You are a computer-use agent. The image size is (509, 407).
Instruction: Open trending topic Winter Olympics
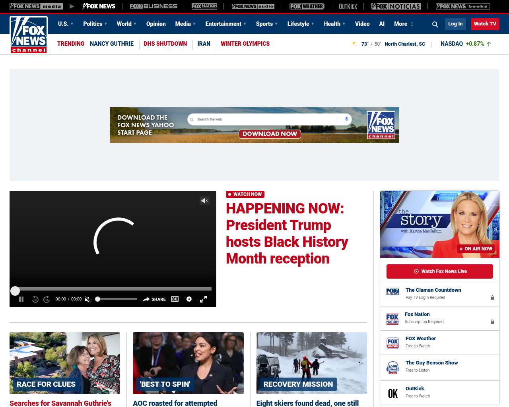point(245,44)
